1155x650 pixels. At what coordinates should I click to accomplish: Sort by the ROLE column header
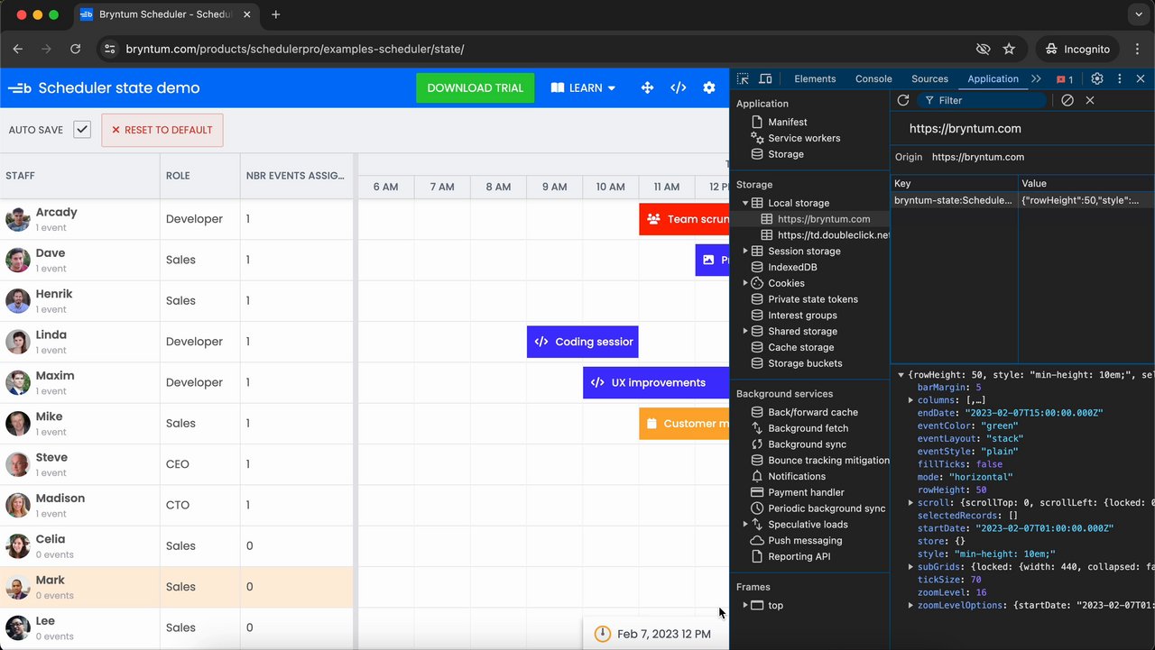point(199,176)
